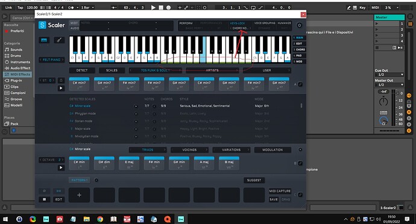Open VARIATIONS dropdown

coord(231,150)
